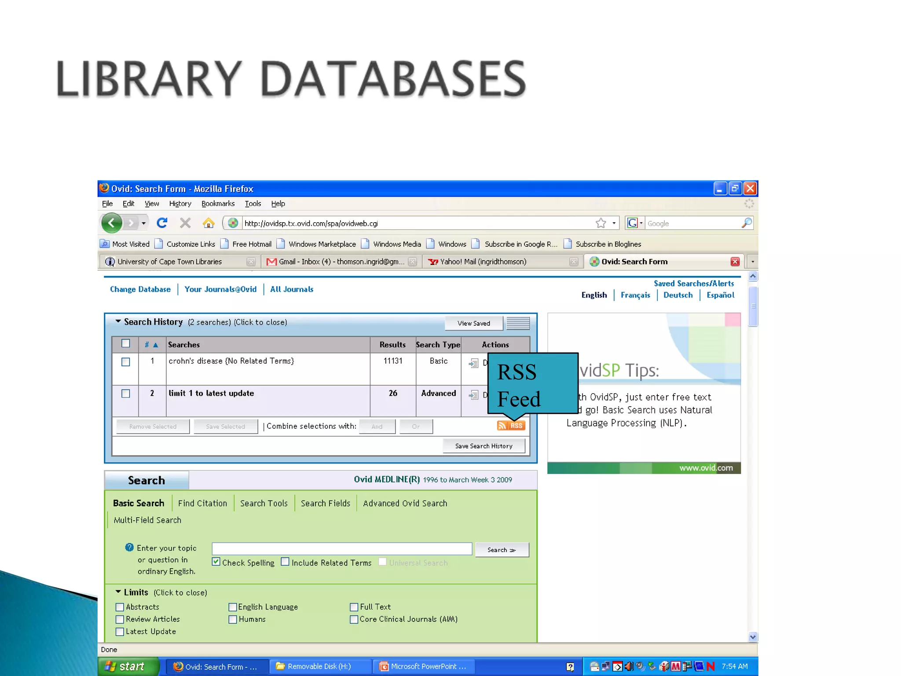Open the Search Fields tab
901x676 pixels.
tap(326, 503)
